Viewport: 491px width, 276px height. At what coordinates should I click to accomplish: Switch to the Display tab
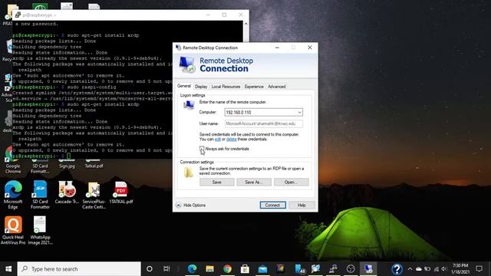tap(201, 87)
